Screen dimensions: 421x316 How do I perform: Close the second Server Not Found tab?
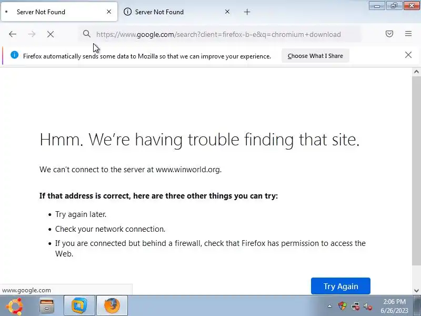[x=227, y=12]
